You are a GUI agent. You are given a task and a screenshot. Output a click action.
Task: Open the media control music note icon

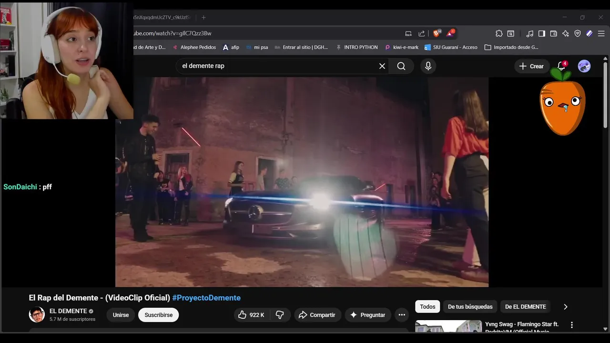[x=530, y=33]
